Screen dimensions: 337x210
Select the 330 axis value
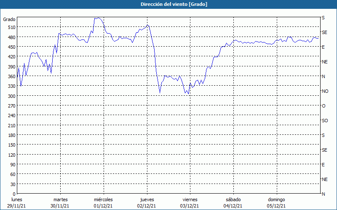point(12,86)
